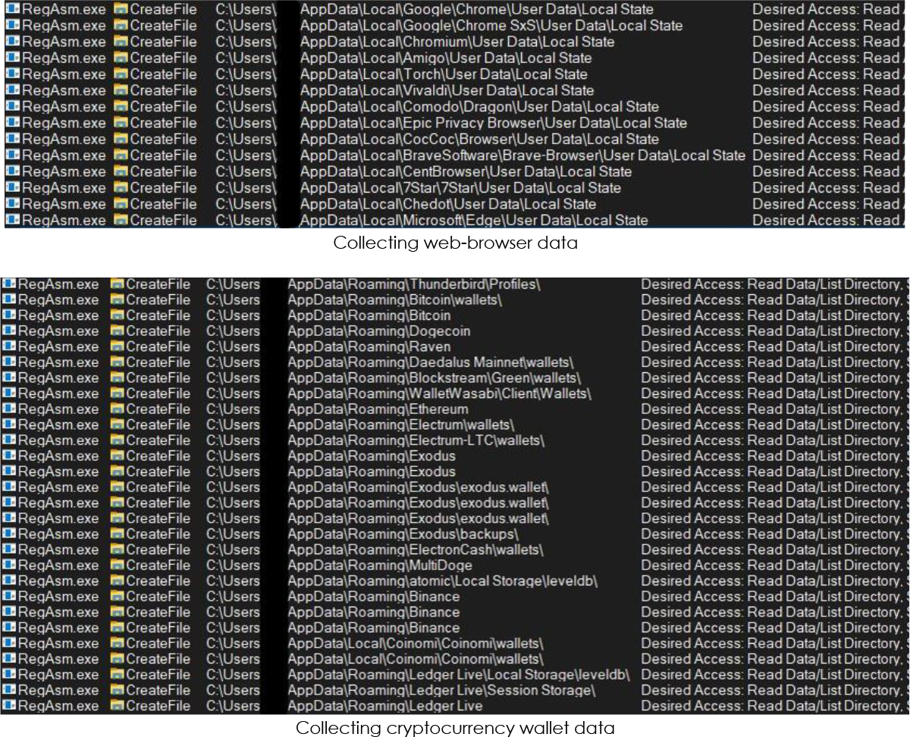Select the RegAsm.exe icon in the Thunderbird\Profiles row
The width and height of the screenshot is (910, 737).
[x=9, y=284]
